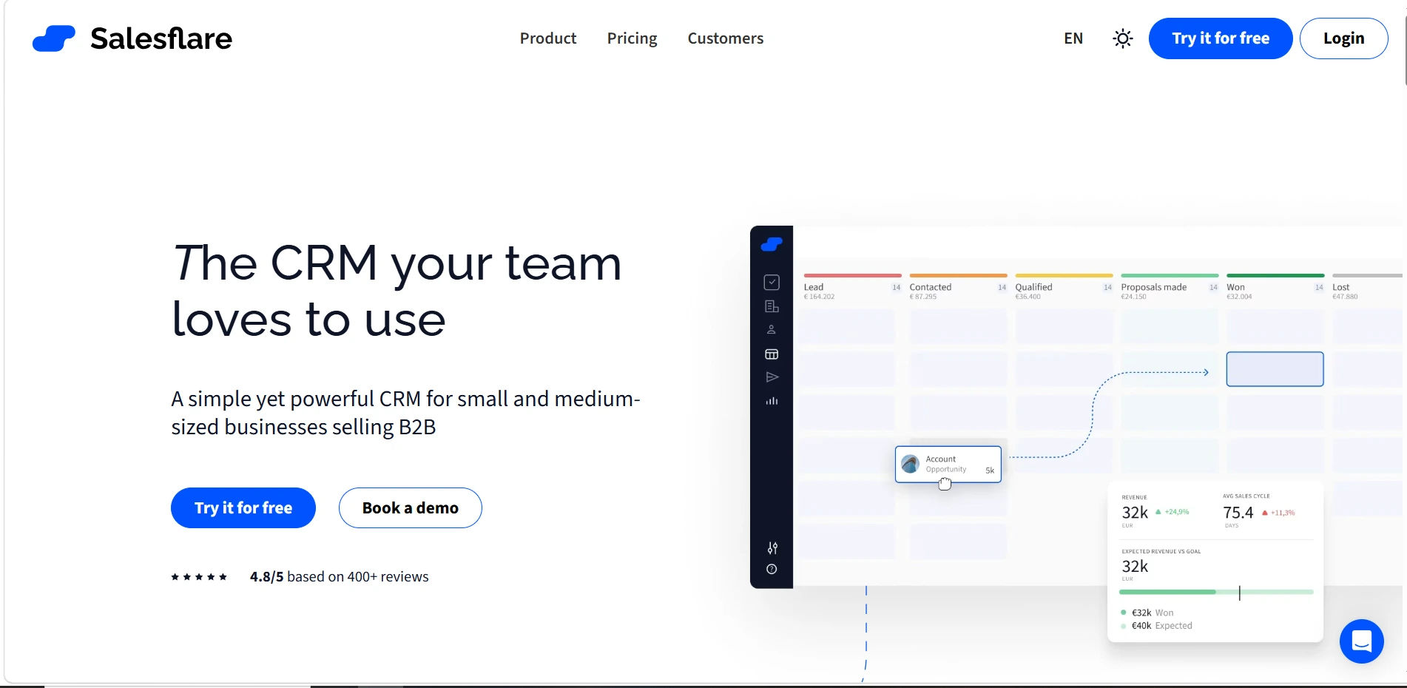
Task: Click the € 164.202 amount under Lead
Action: [819, 297]
